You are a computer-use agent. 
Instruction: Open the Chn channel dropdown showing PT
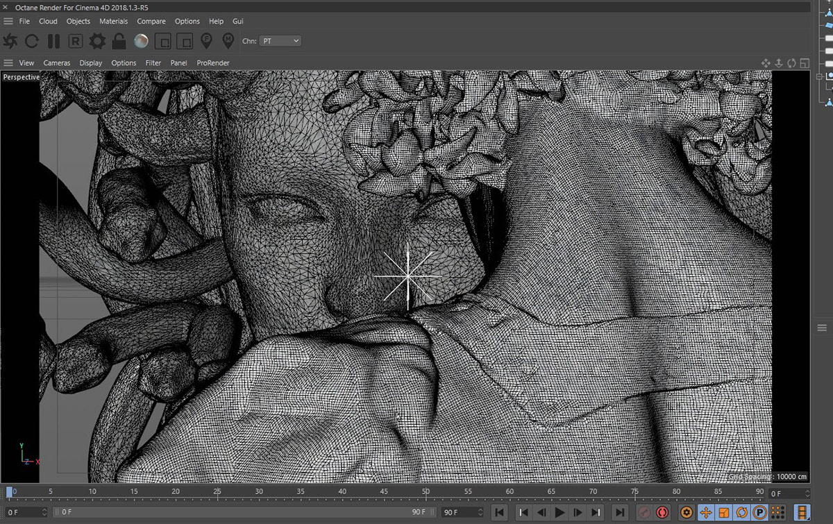pyautogui.click(x=280, y=41)
